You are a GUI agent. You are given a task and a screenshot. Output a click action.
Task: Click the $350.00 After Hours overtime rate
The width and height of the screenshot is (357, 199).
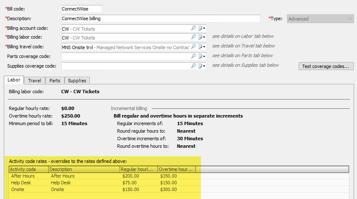tap(169, 176)
